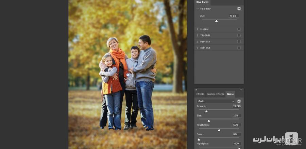The width and height of the screenshot is (306, 149).
Task: Expand the Tilt-Shift section
Action: point(198,36)
